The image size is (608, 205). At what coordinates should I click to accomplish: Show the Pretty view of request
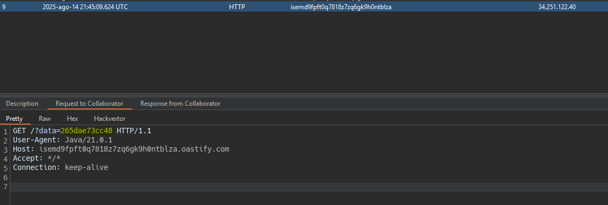point(15,119)
